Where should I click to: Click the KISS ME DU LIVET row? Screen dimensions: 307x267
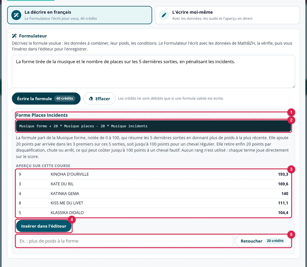click(x=153, y=203)
